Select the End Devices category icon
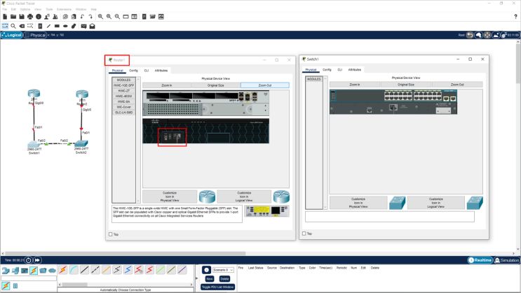521x293 pixels. 15,271
